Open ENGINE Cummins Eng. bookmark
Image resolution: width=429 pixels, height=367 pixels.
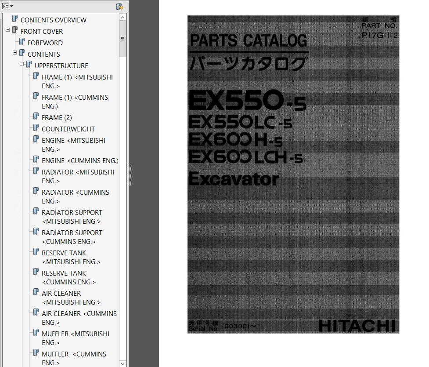[x=80, y=161]
